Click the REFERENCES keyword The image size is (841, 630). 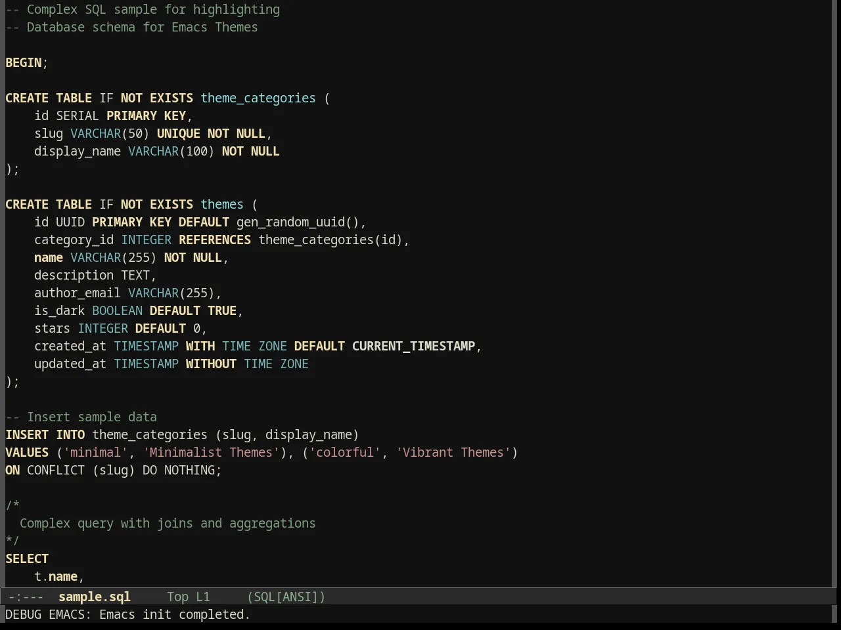tap(215, 240)
